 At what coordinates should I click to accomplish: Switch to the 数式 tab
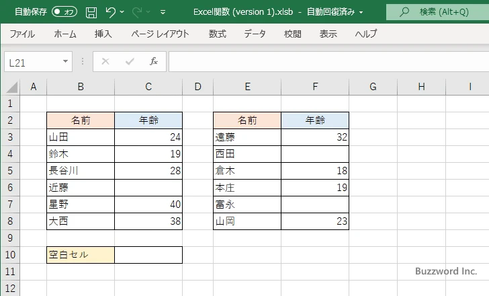[x=218, y=34]
